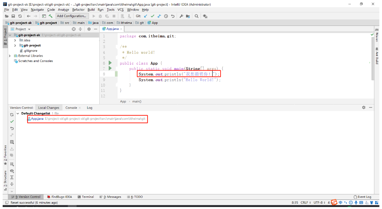Viewport: 382px width, 209px height.
Task: Open CRLF line separator selector
Action: pos(306,202)
